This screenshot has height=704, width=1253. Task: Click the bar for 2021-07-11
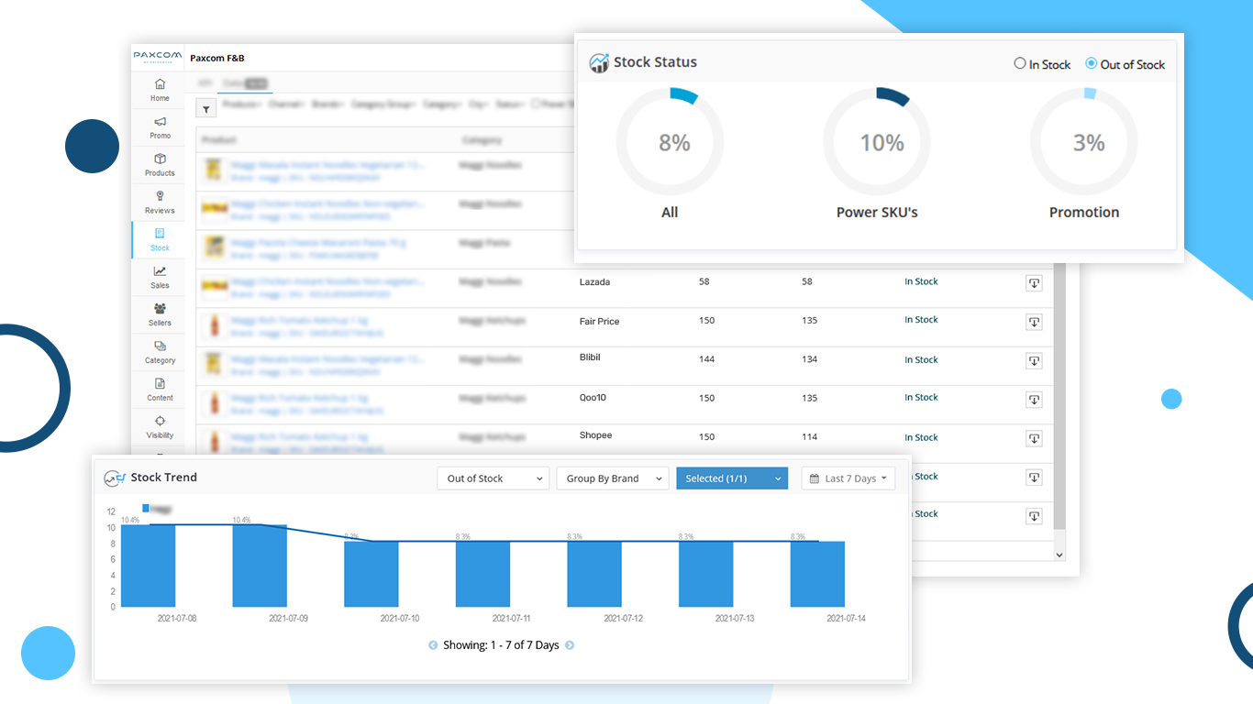(482, 574)
